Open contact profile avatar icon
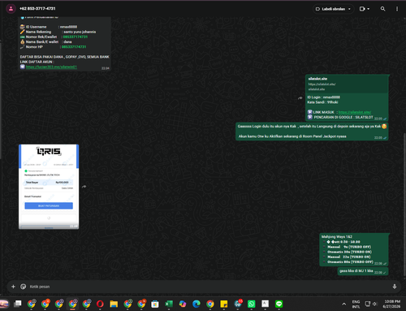This screenshot has width=406, height=311. click(11, 9)
